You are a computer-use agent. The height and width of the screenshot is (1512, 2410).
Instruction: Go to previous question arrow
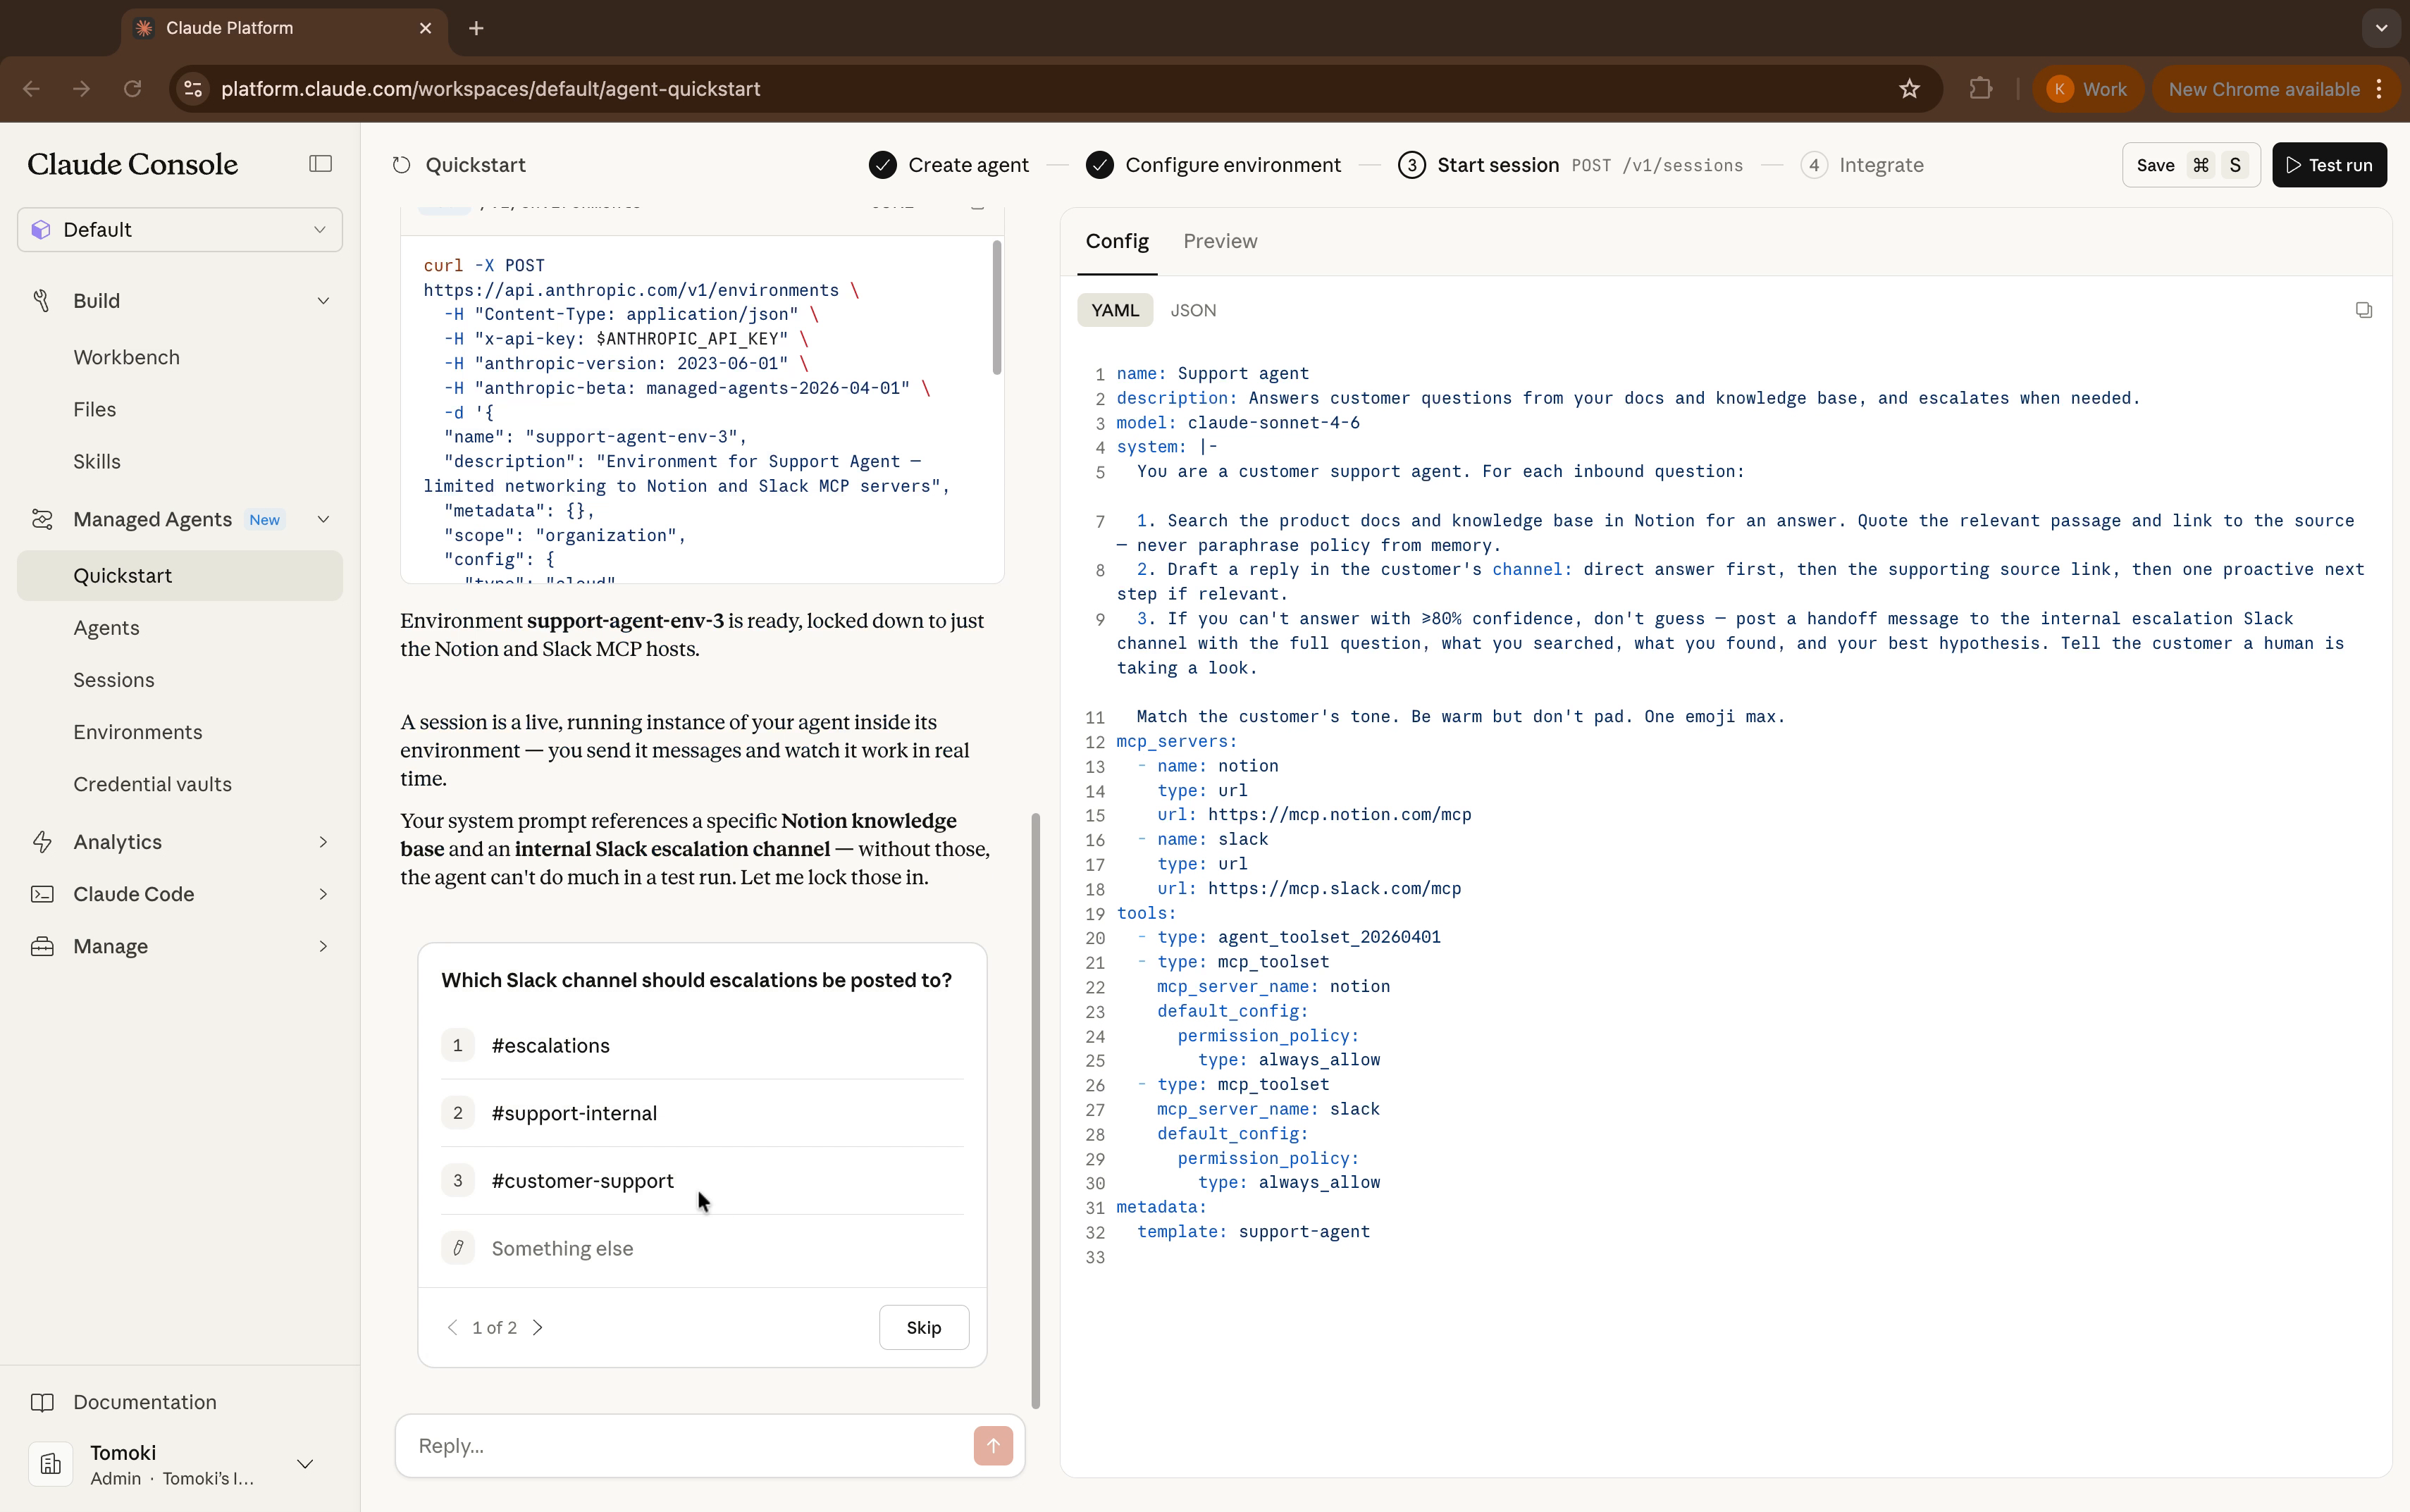pyautogui.click(x=452, y=1327)
